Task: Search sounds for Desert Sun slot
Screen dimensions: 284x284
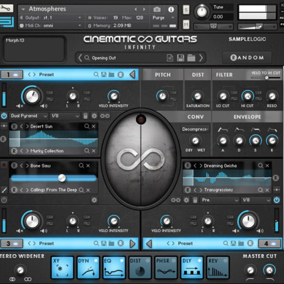Action: (87, 126)
